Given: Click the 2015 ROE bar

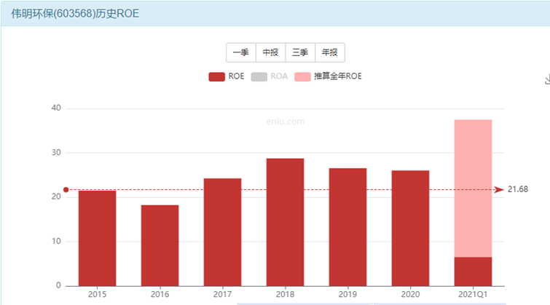Looking at the screenshot, I should 97,238.
